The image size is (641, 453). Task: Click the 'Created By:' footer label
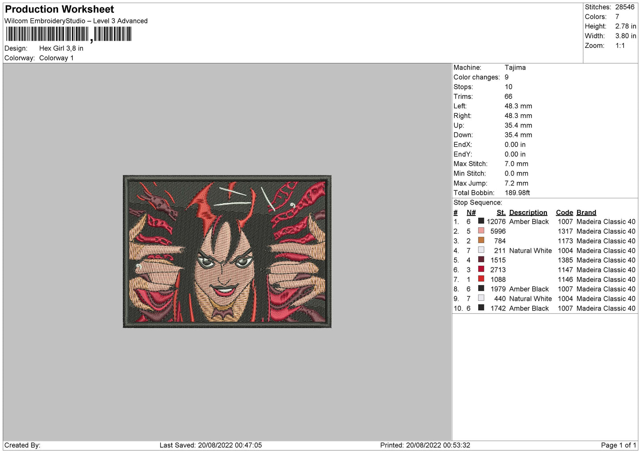(x=22, y=445)
